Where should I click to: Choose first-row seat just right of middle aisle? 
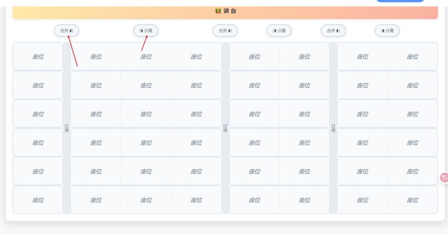pos(254,57)
